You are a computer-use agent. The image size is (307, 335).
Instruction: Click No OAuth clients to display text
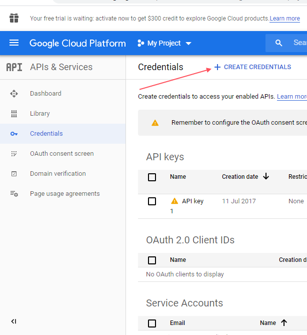point(185,274)
